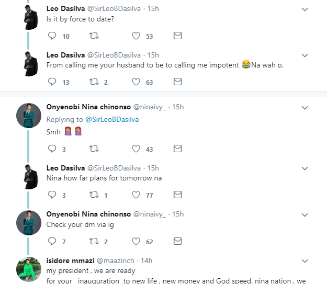Open isidore mmazi's profile picture
The width and height of the screenshot is (327, 284).
(29, 269)
